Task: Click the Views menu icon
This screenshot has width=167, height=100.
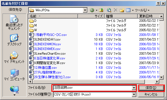Action: click(128, 10)
